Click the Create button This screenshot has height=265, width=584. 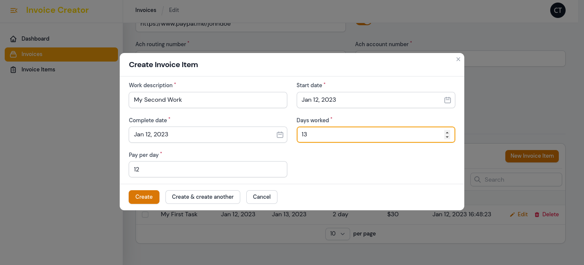click(144, 197)
